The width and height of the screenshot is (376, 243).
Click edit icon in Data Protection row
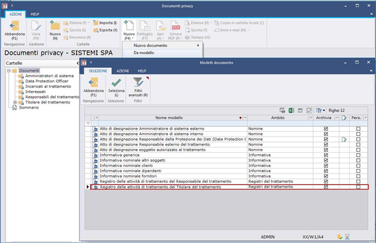point(344,139)
